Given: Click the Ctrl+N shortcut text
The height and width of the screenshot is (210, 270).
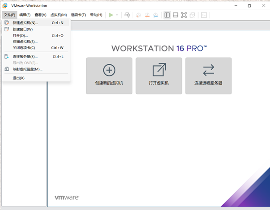Looking at the screenshot, I should 58,23.
